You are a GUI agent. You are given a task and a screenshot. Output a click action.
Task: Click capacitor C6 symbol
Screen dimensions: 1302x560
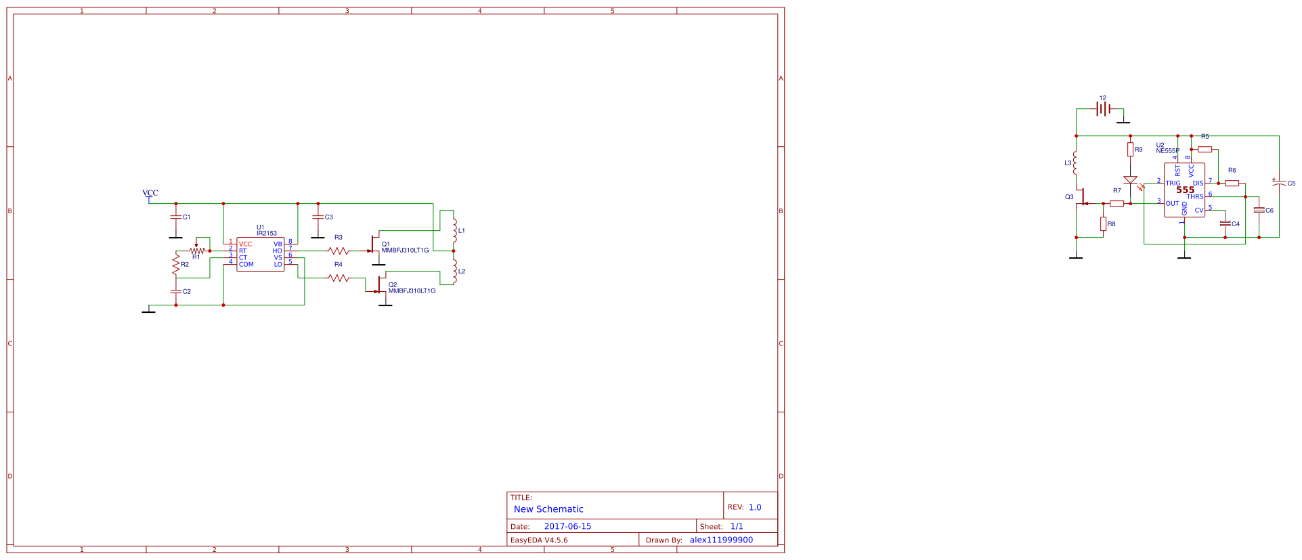click(x=1259, y=210)
